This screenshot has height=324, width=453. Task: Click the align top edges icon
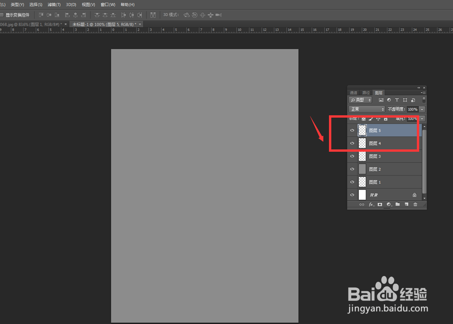pyautogui.click(x=41, y=15)
